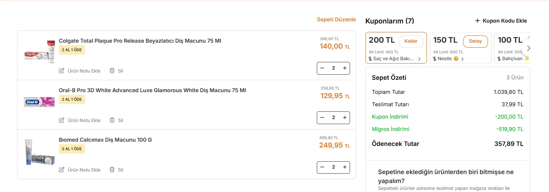Decrease Biomed Calcimax quantity with minus
This screenshot has height=192, width=549.
click(322, 167)
